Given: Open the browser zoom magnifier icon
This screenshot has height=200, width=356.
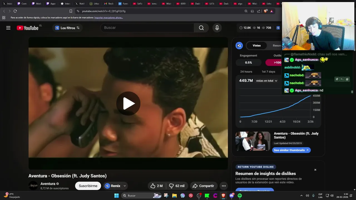Looking at the screenshot, I should coord(246,11).
